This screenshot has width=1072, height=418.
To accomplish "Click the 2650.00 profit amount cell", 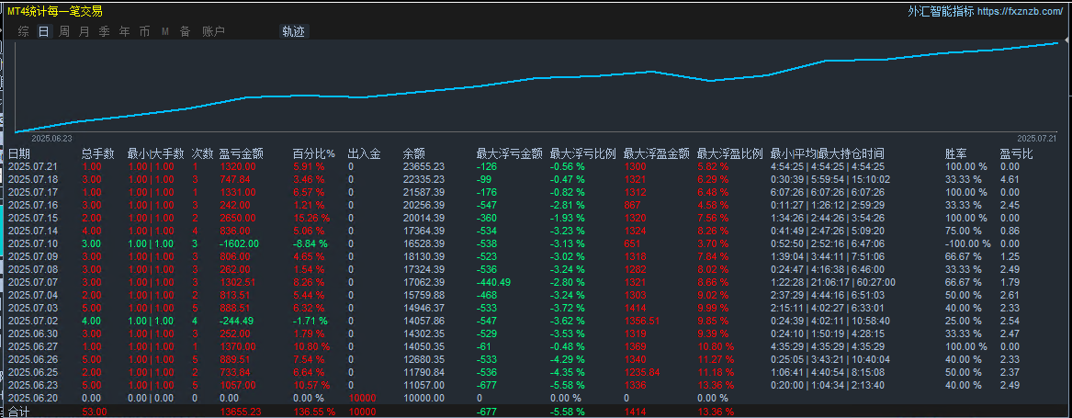I will (x=238, y=218).
